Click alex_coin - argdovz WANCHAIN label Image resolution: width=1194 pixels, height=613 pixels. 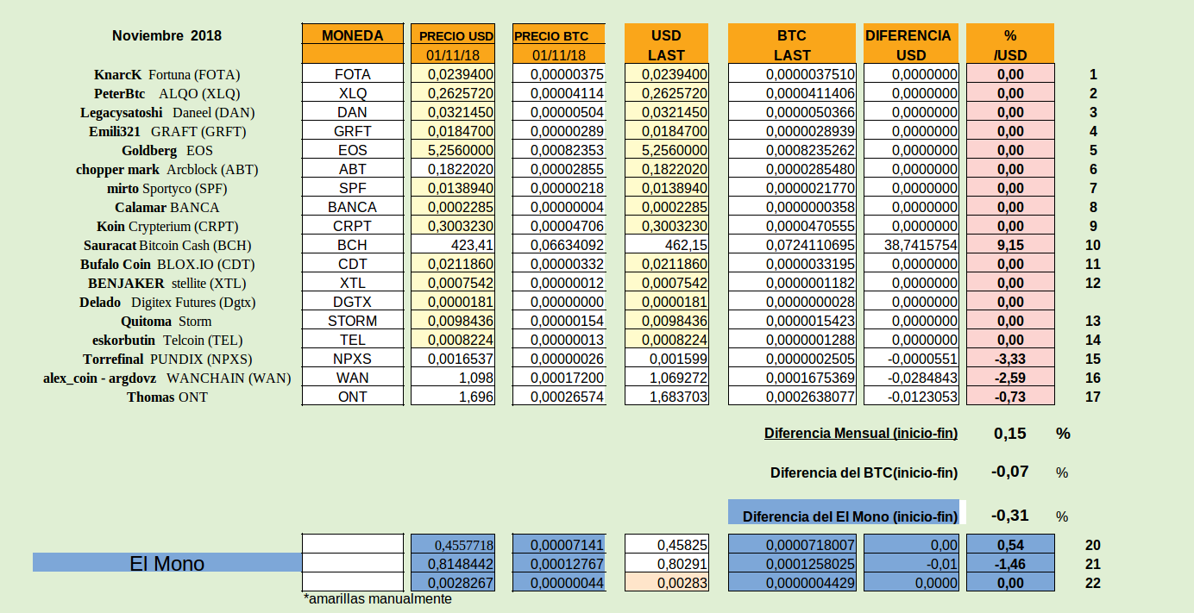(x=167, y=378)
